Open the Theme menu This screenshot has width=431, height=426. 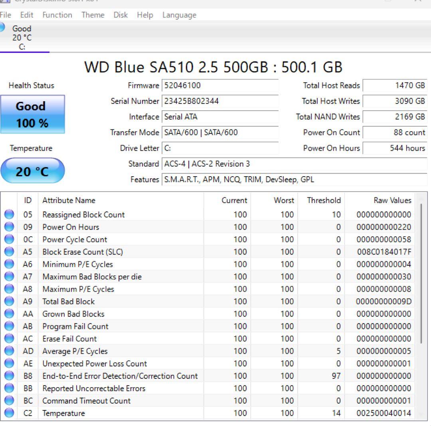92,15
